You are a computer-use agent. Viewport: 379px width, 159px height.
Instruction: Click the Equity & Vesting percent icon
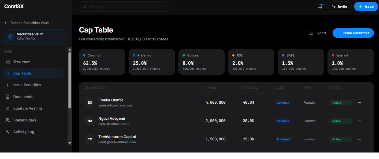pyautogui.click(x=8, y=108)
